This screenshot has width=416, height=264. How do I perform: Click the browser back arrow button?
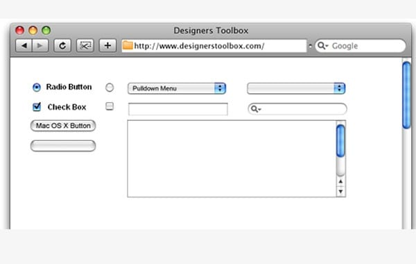coord(24,46)
